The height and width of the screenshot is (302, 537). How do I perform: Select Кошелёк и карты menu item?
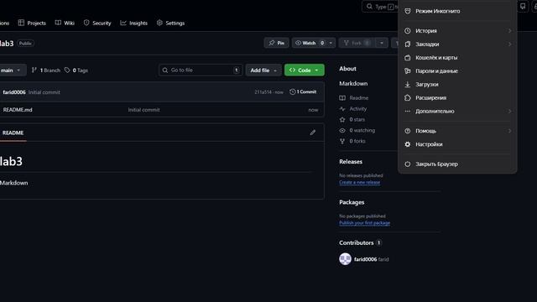pyautogui.click(x=457, y=58)
